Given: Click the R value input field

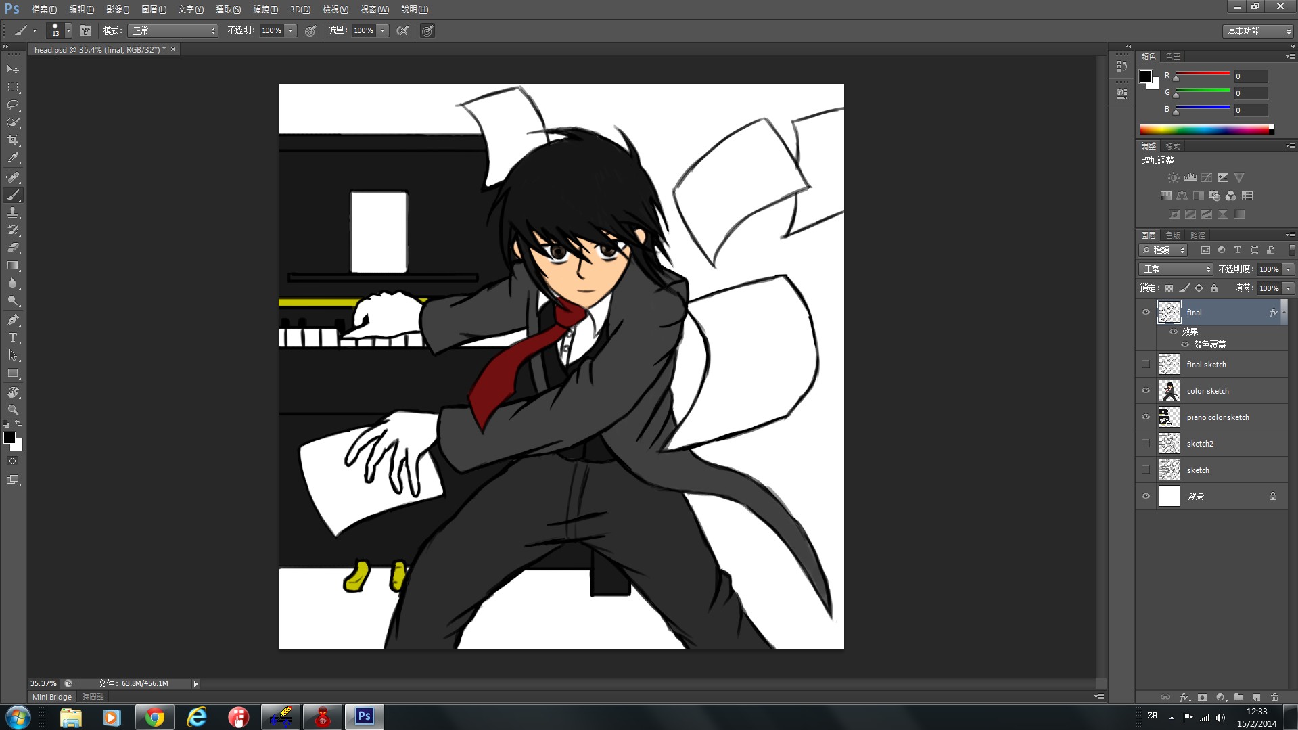Looking at the screenshot, I should (x=1250, y=76).
